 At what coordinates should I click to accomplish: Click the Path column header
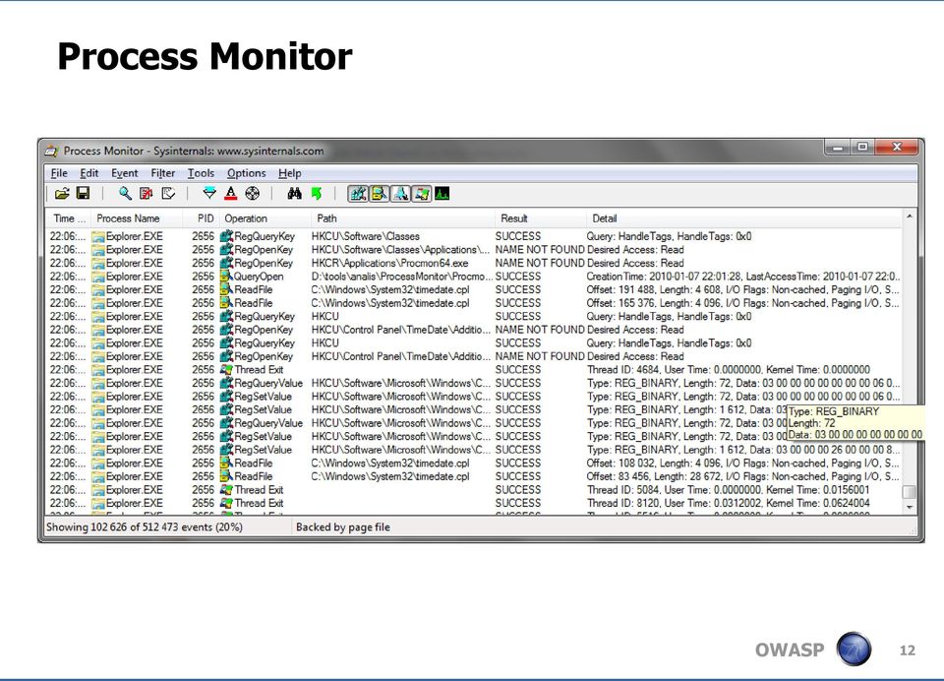coord(403,218)
